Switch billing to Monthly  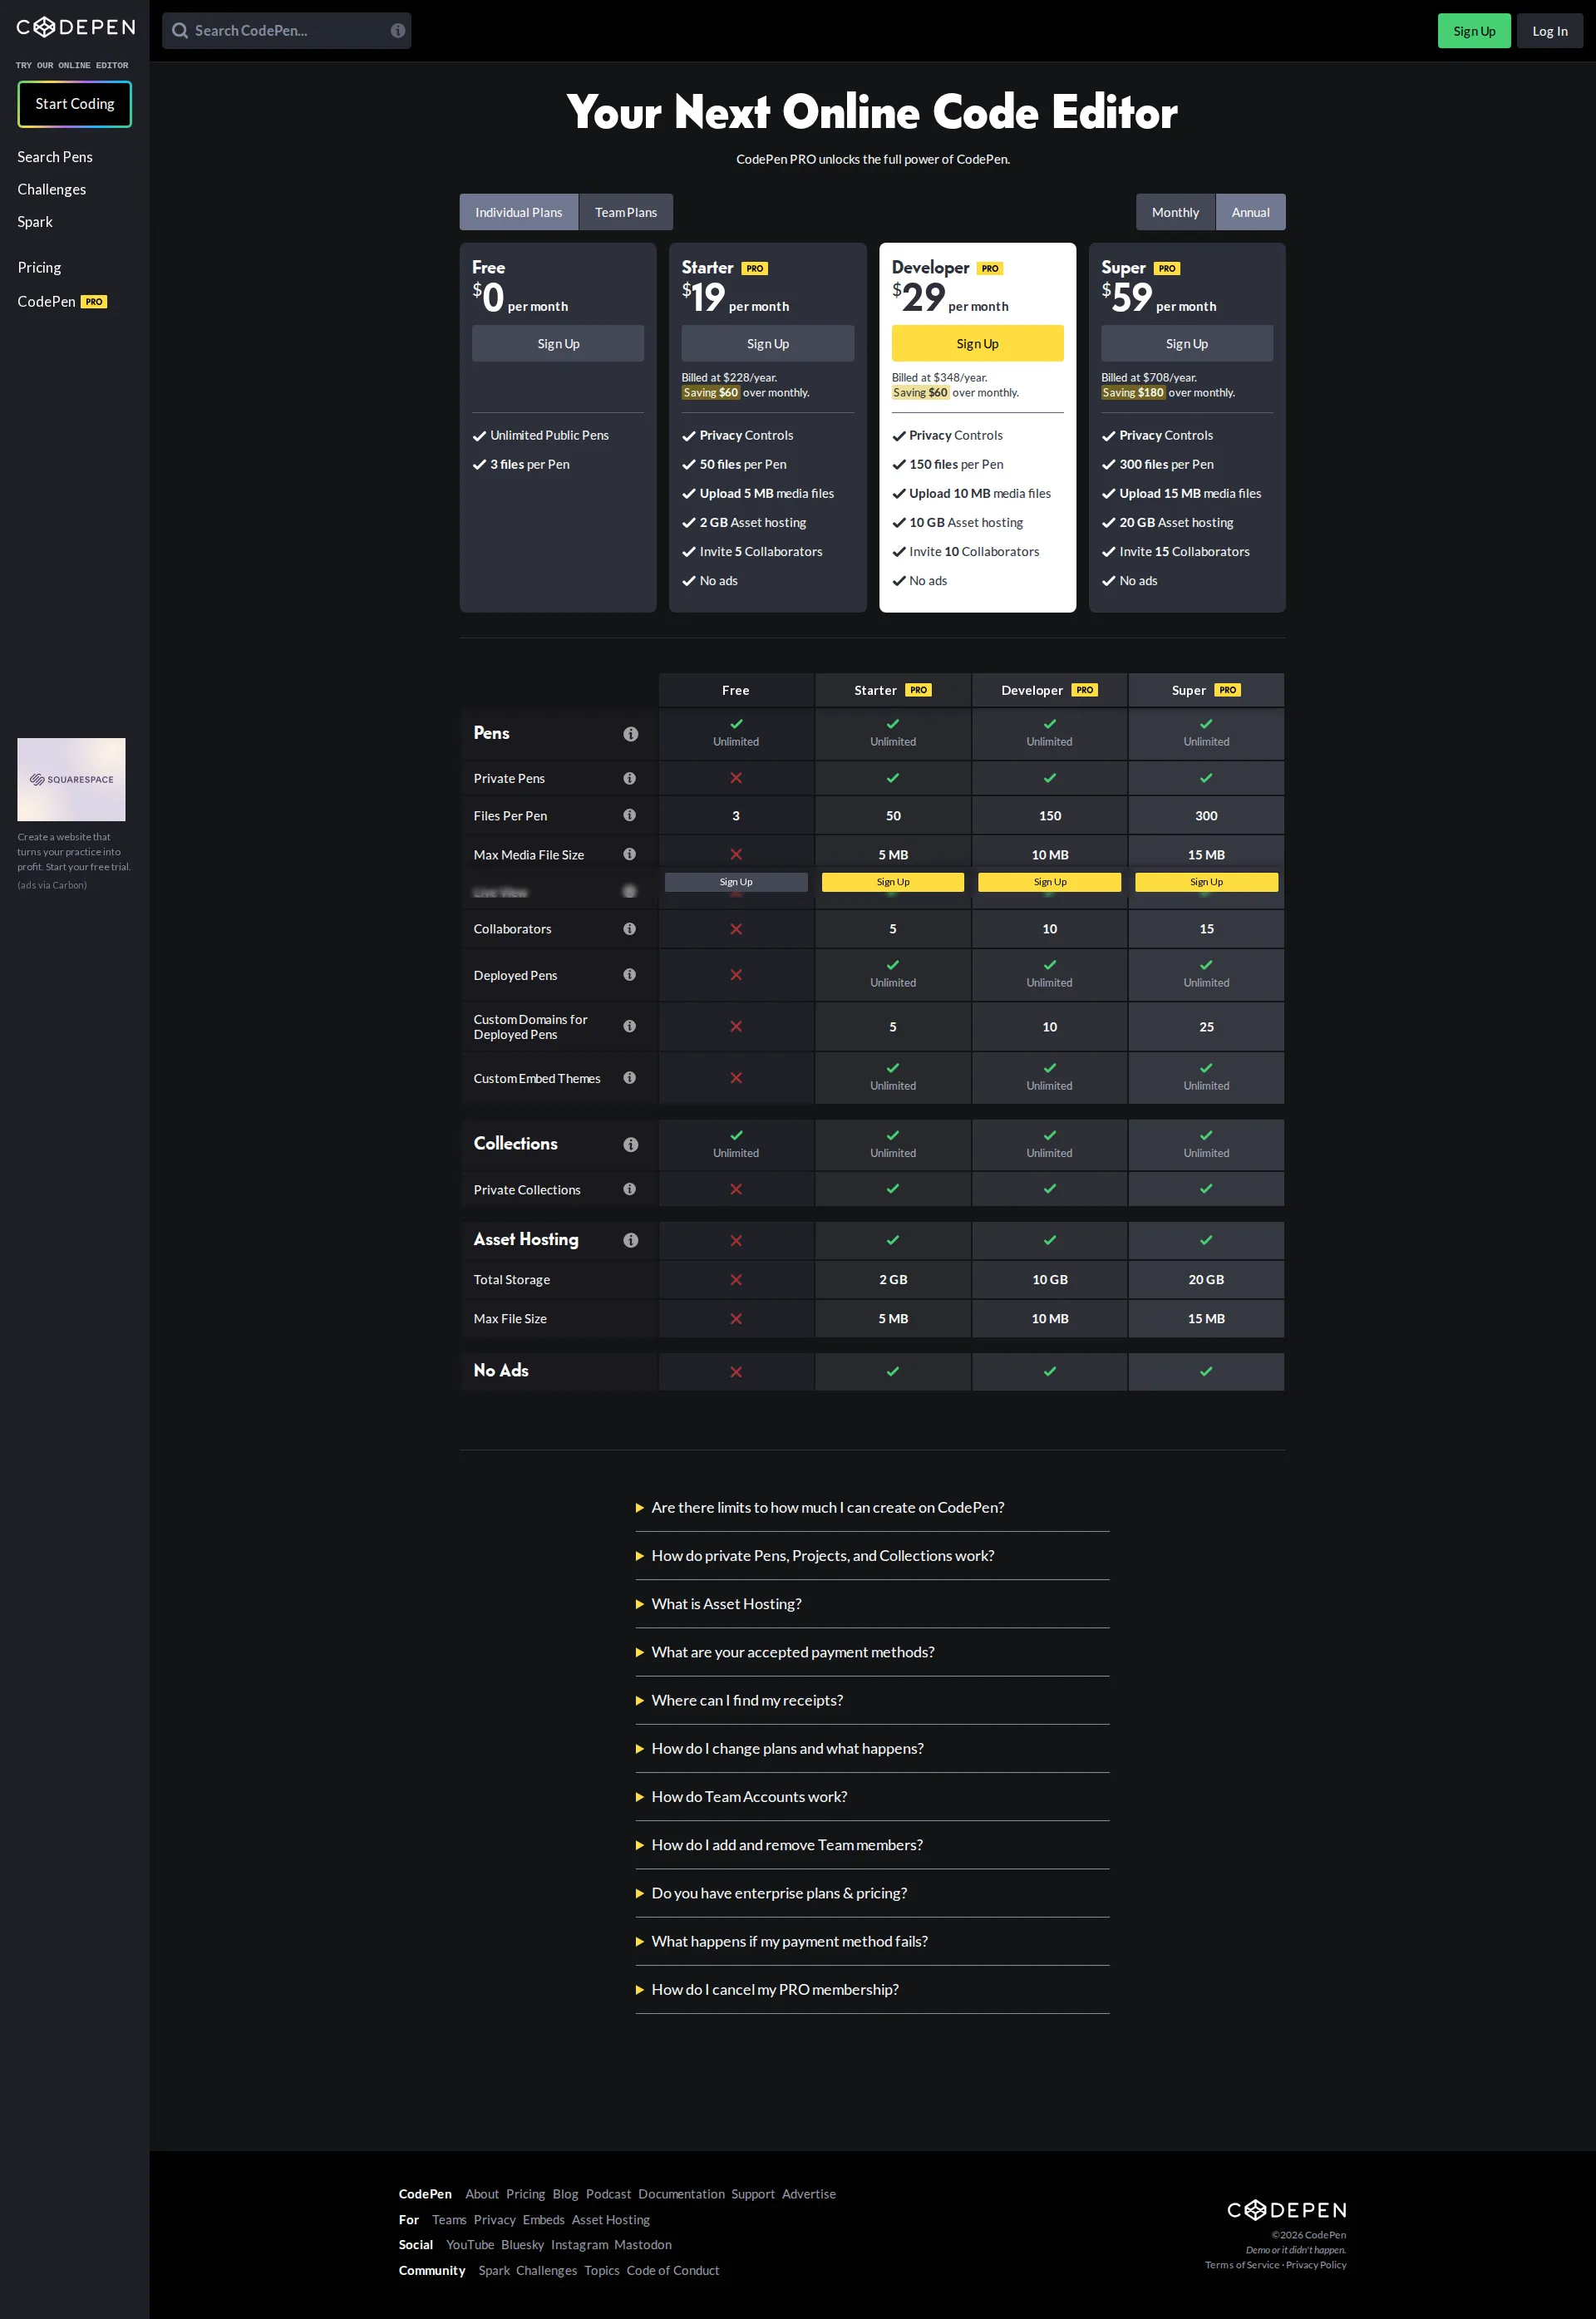[x=1175, y=212]
